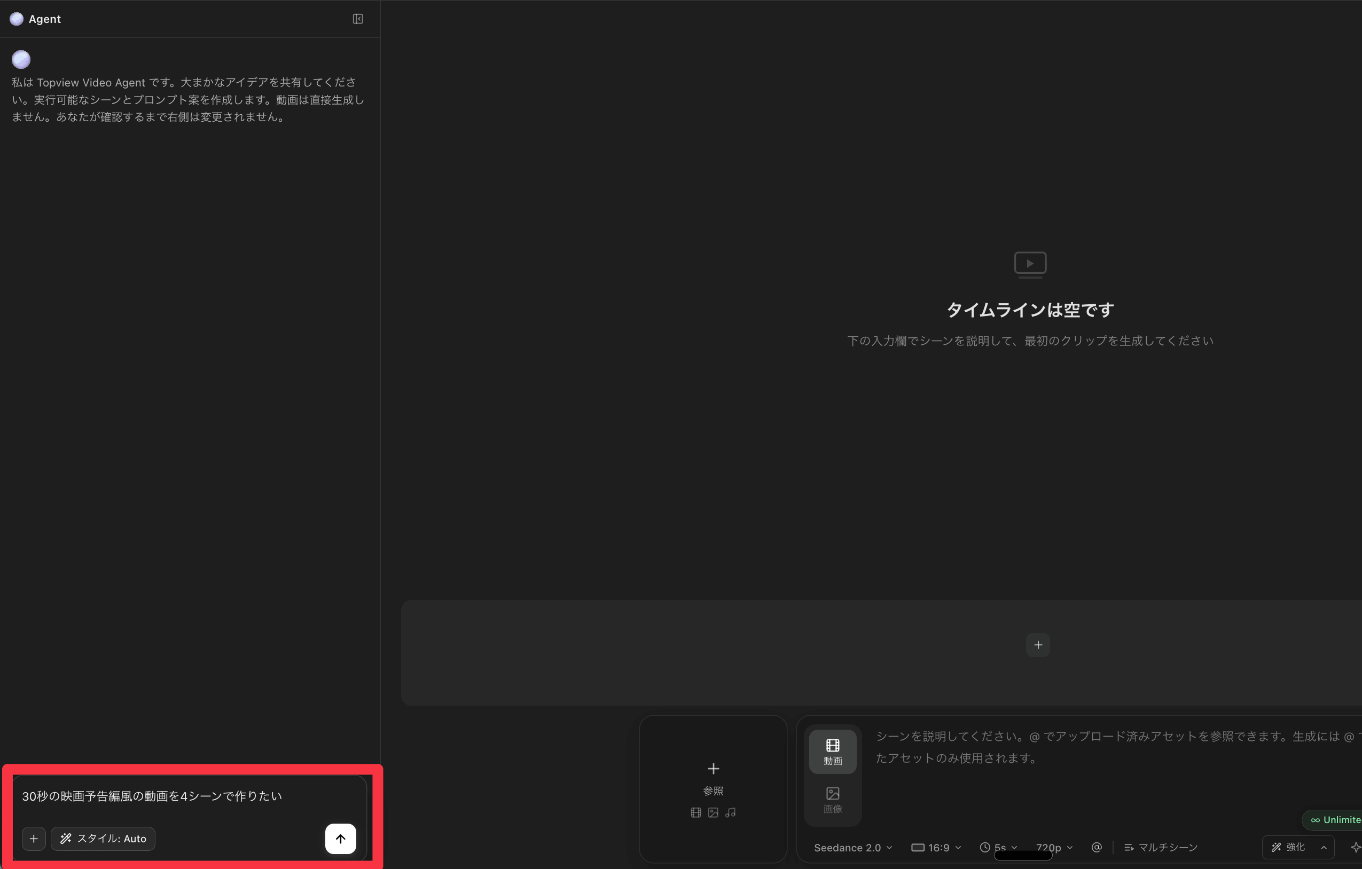Switch to 動画 video mode
The width and height of the screenshot is (1362, 869).
[832, 752]
